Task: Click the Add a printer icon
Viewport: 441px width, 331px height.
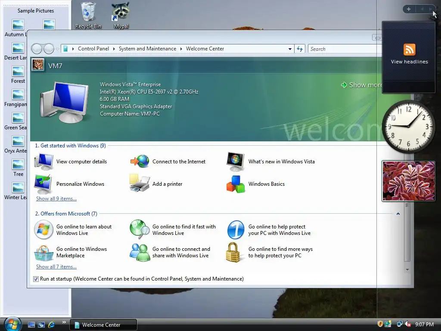Action: pos(140,183)
